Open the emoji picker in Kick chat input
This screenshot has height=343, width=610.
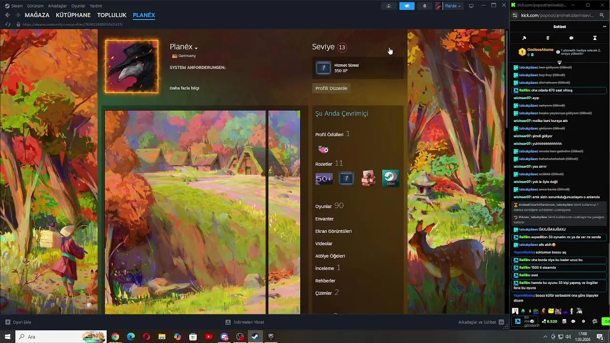click(532, 322)
